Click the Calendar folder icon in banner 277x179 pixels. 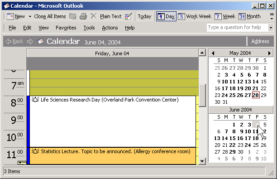coord(40,41)
